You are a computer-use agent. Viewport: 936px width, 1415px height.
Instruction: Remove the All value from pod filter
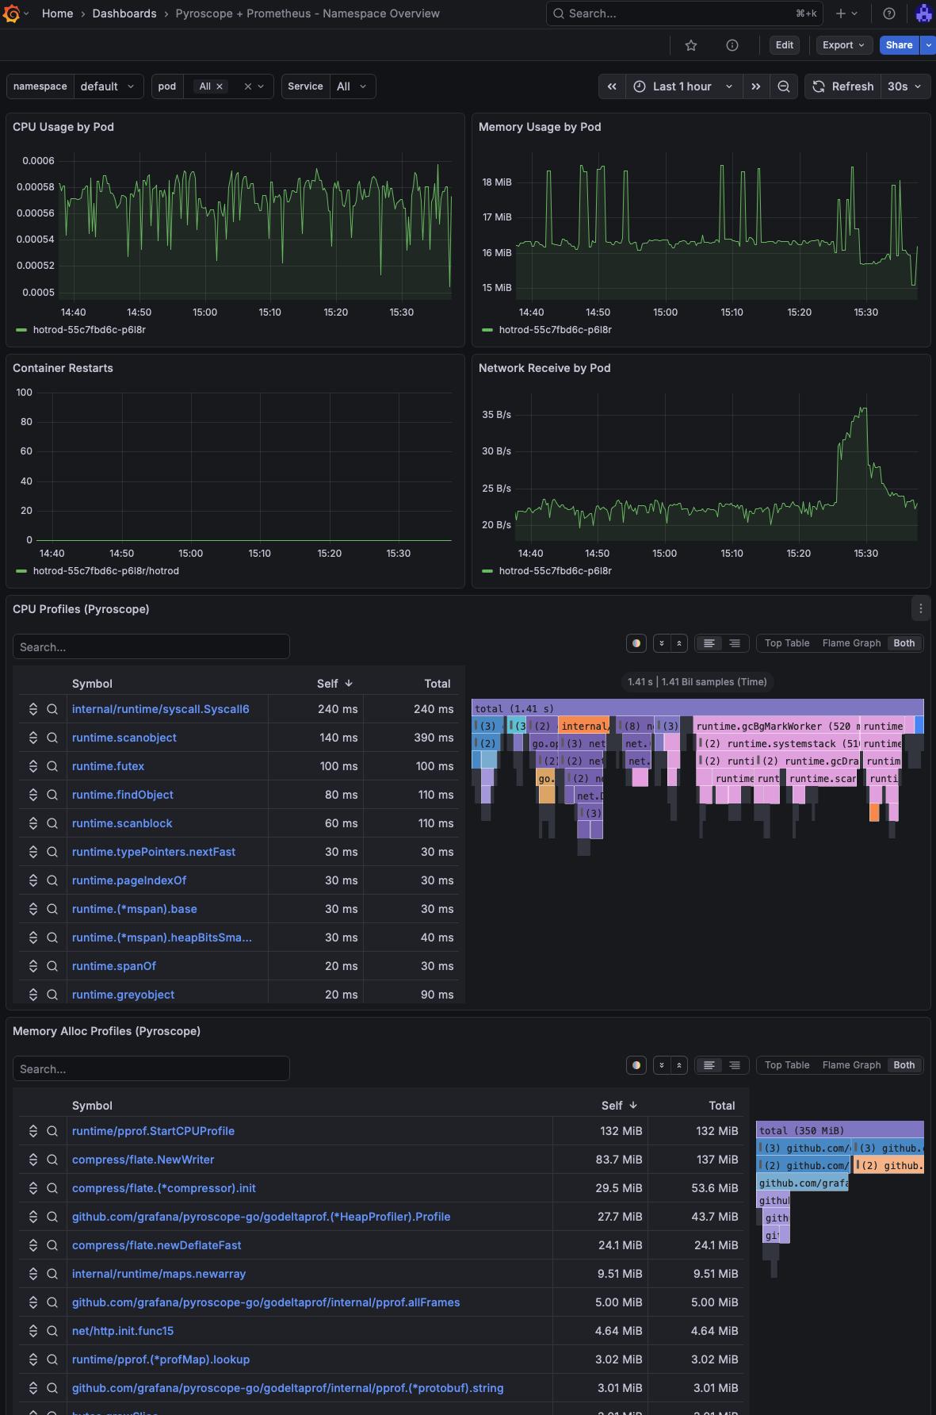220,86
